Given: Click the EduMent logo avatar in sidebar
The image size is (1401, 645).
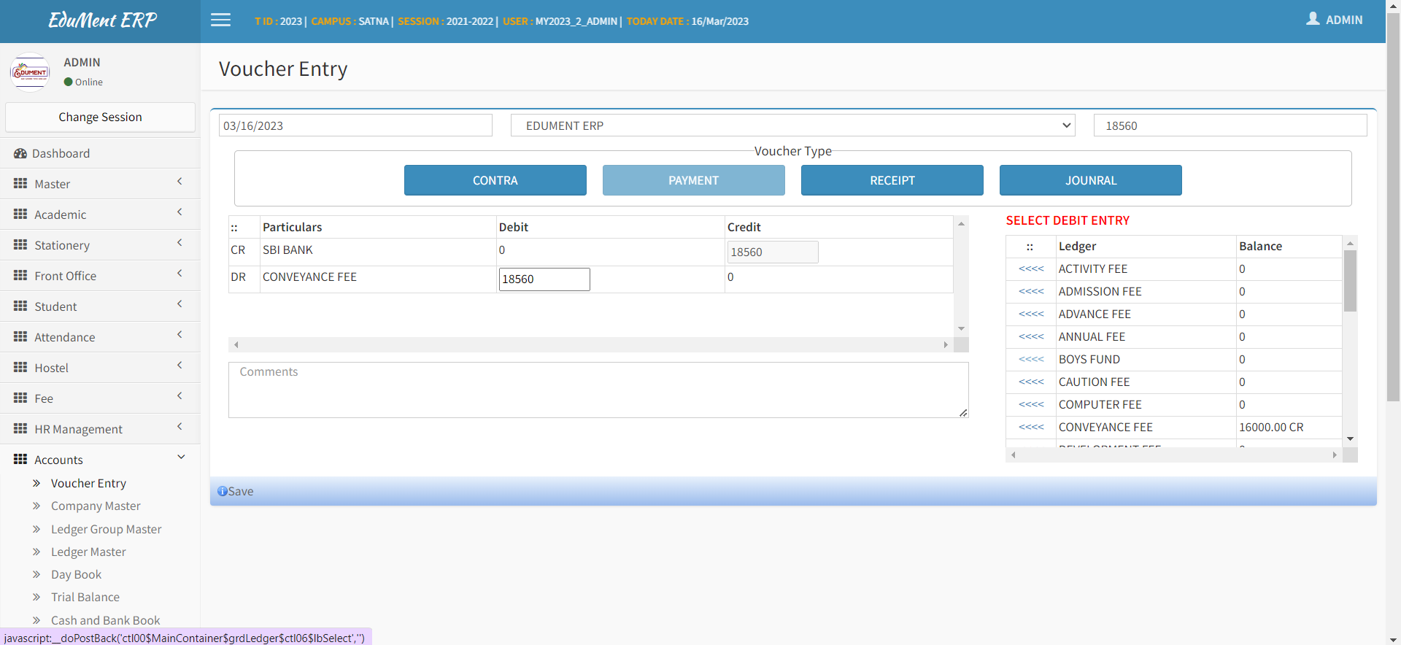Looking at the screenshot, I should click(30, 72).
